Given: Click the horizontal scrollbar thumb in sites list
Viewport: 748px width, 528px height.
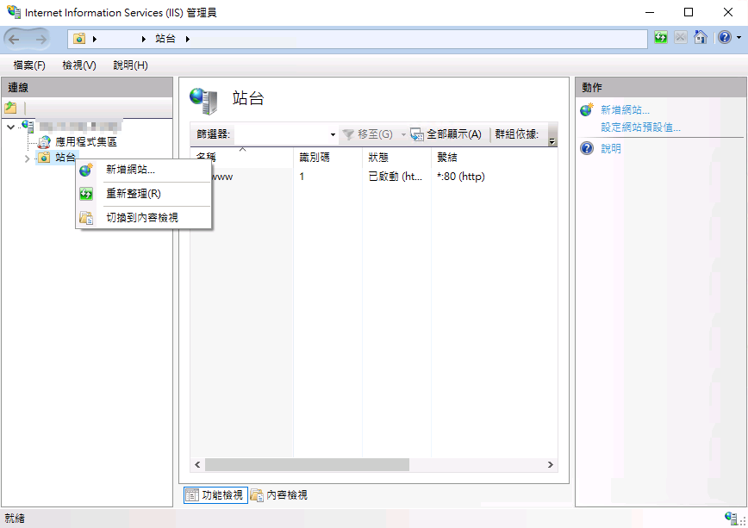Looking at the screenshot, I should point(307,464).
